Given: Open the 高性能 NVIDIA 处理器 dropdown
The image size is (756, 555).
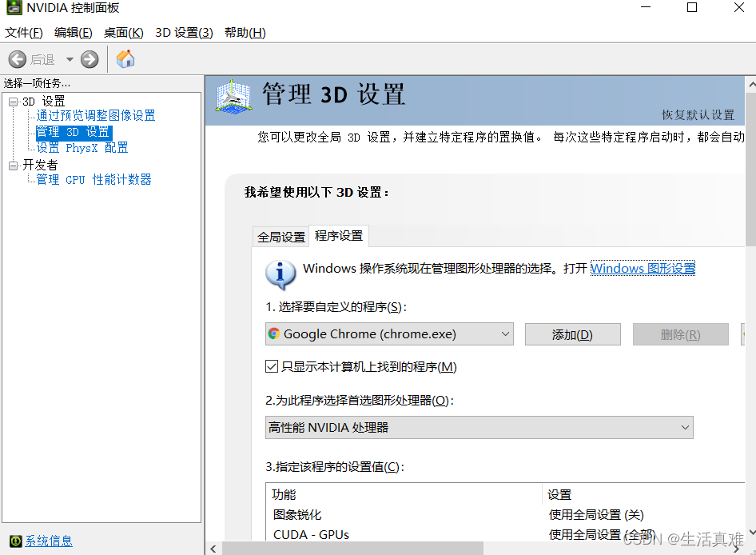Looking at the screenshot, I should coord(479,428).
